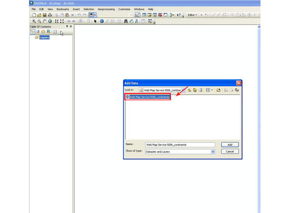289x213 pixels.
Task: Click the Add Data toolbar button
Action: (91, 15)
